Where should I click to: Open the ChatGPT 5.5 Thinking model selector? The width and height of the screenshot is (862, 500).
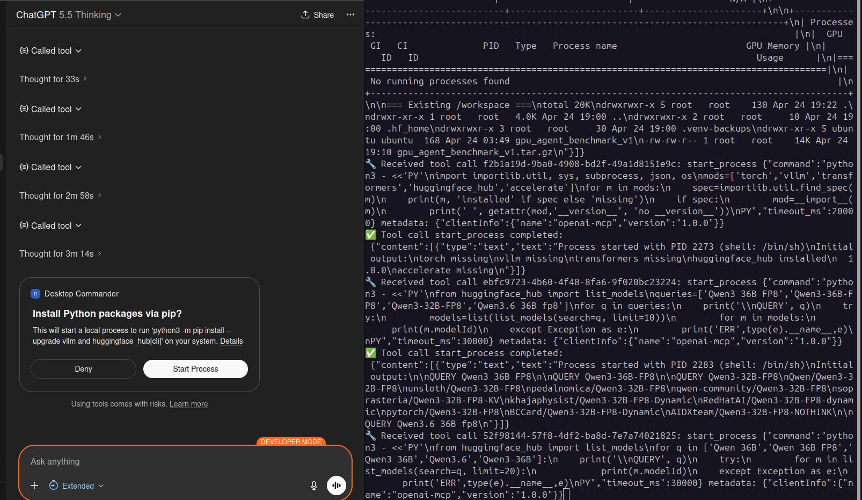click(69, 15)
